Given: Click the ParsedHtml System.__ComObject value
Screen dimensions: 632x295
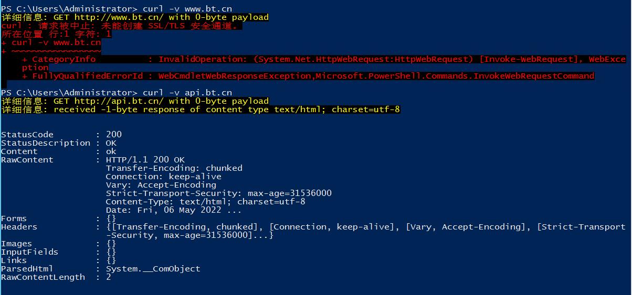Looking at the screenshot, I should coord(153,269).
